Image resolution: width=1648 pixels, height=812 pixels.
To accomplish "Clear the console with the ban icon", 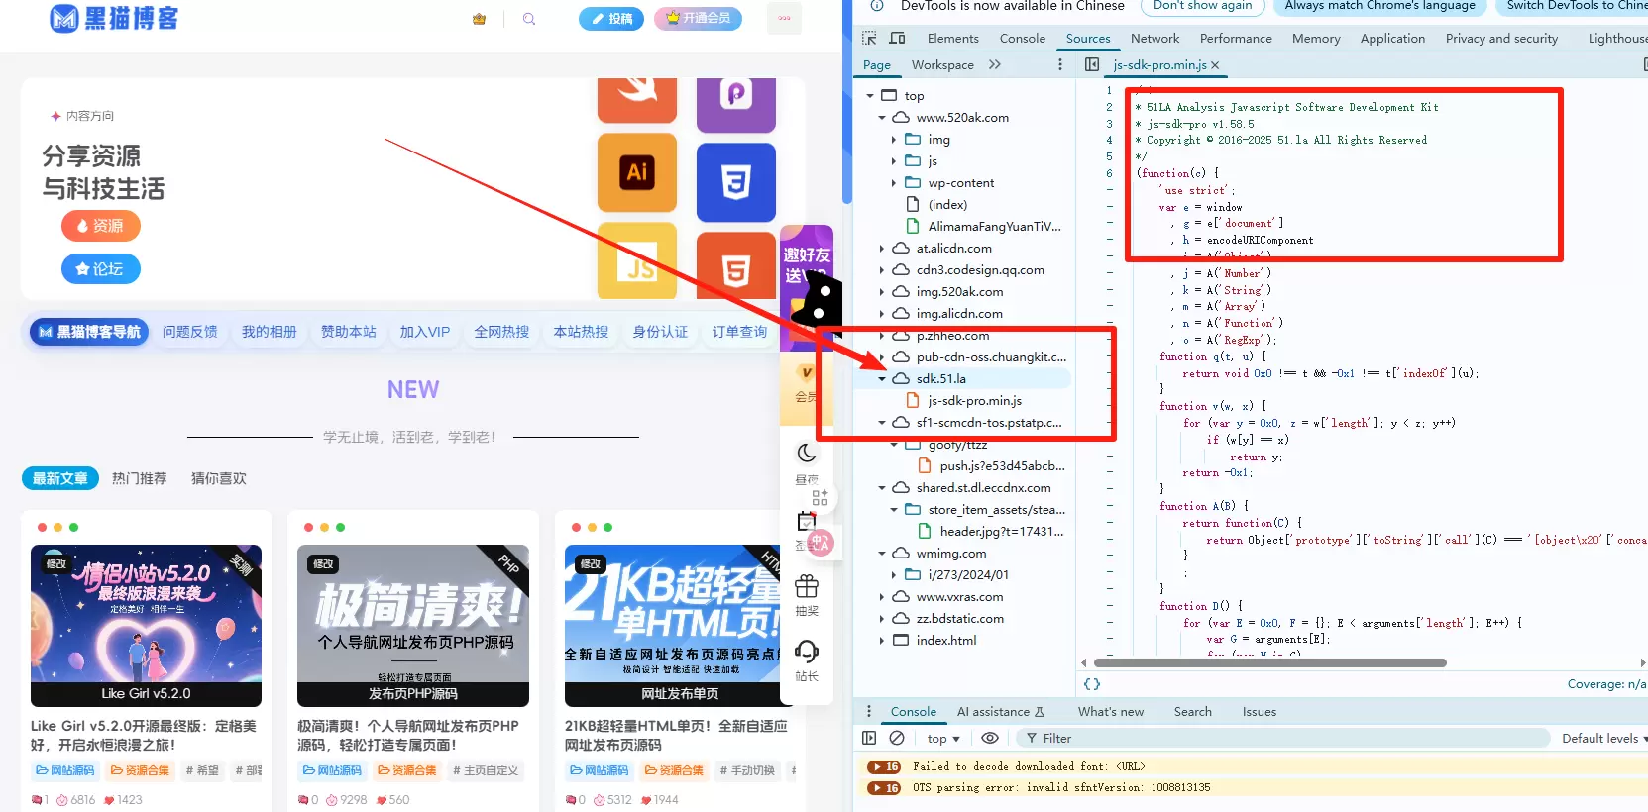I will (897, 738).
